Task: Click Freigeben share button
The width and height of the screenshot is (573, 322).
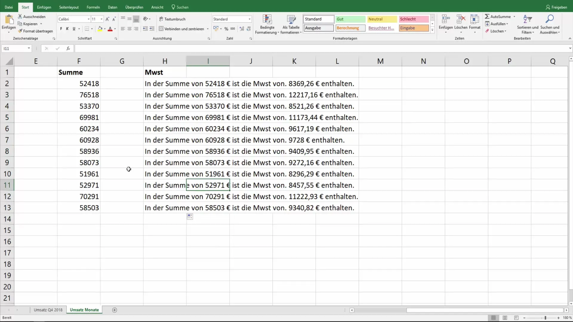Action: click(556, 7)
